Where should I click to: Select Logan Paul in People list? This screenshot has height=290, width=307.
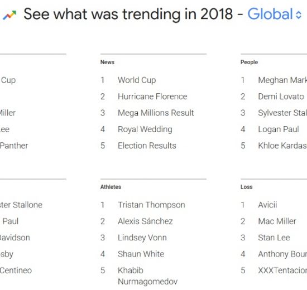coord(279,129)
